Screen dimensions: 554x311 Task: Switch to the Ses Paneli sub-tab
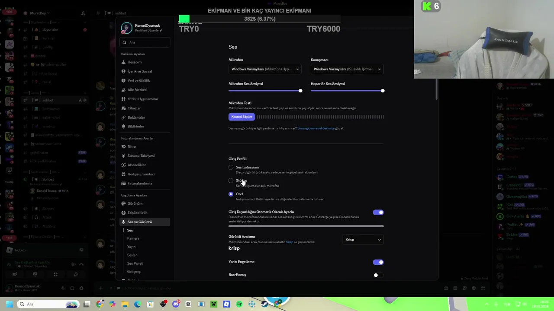[135, 263]
